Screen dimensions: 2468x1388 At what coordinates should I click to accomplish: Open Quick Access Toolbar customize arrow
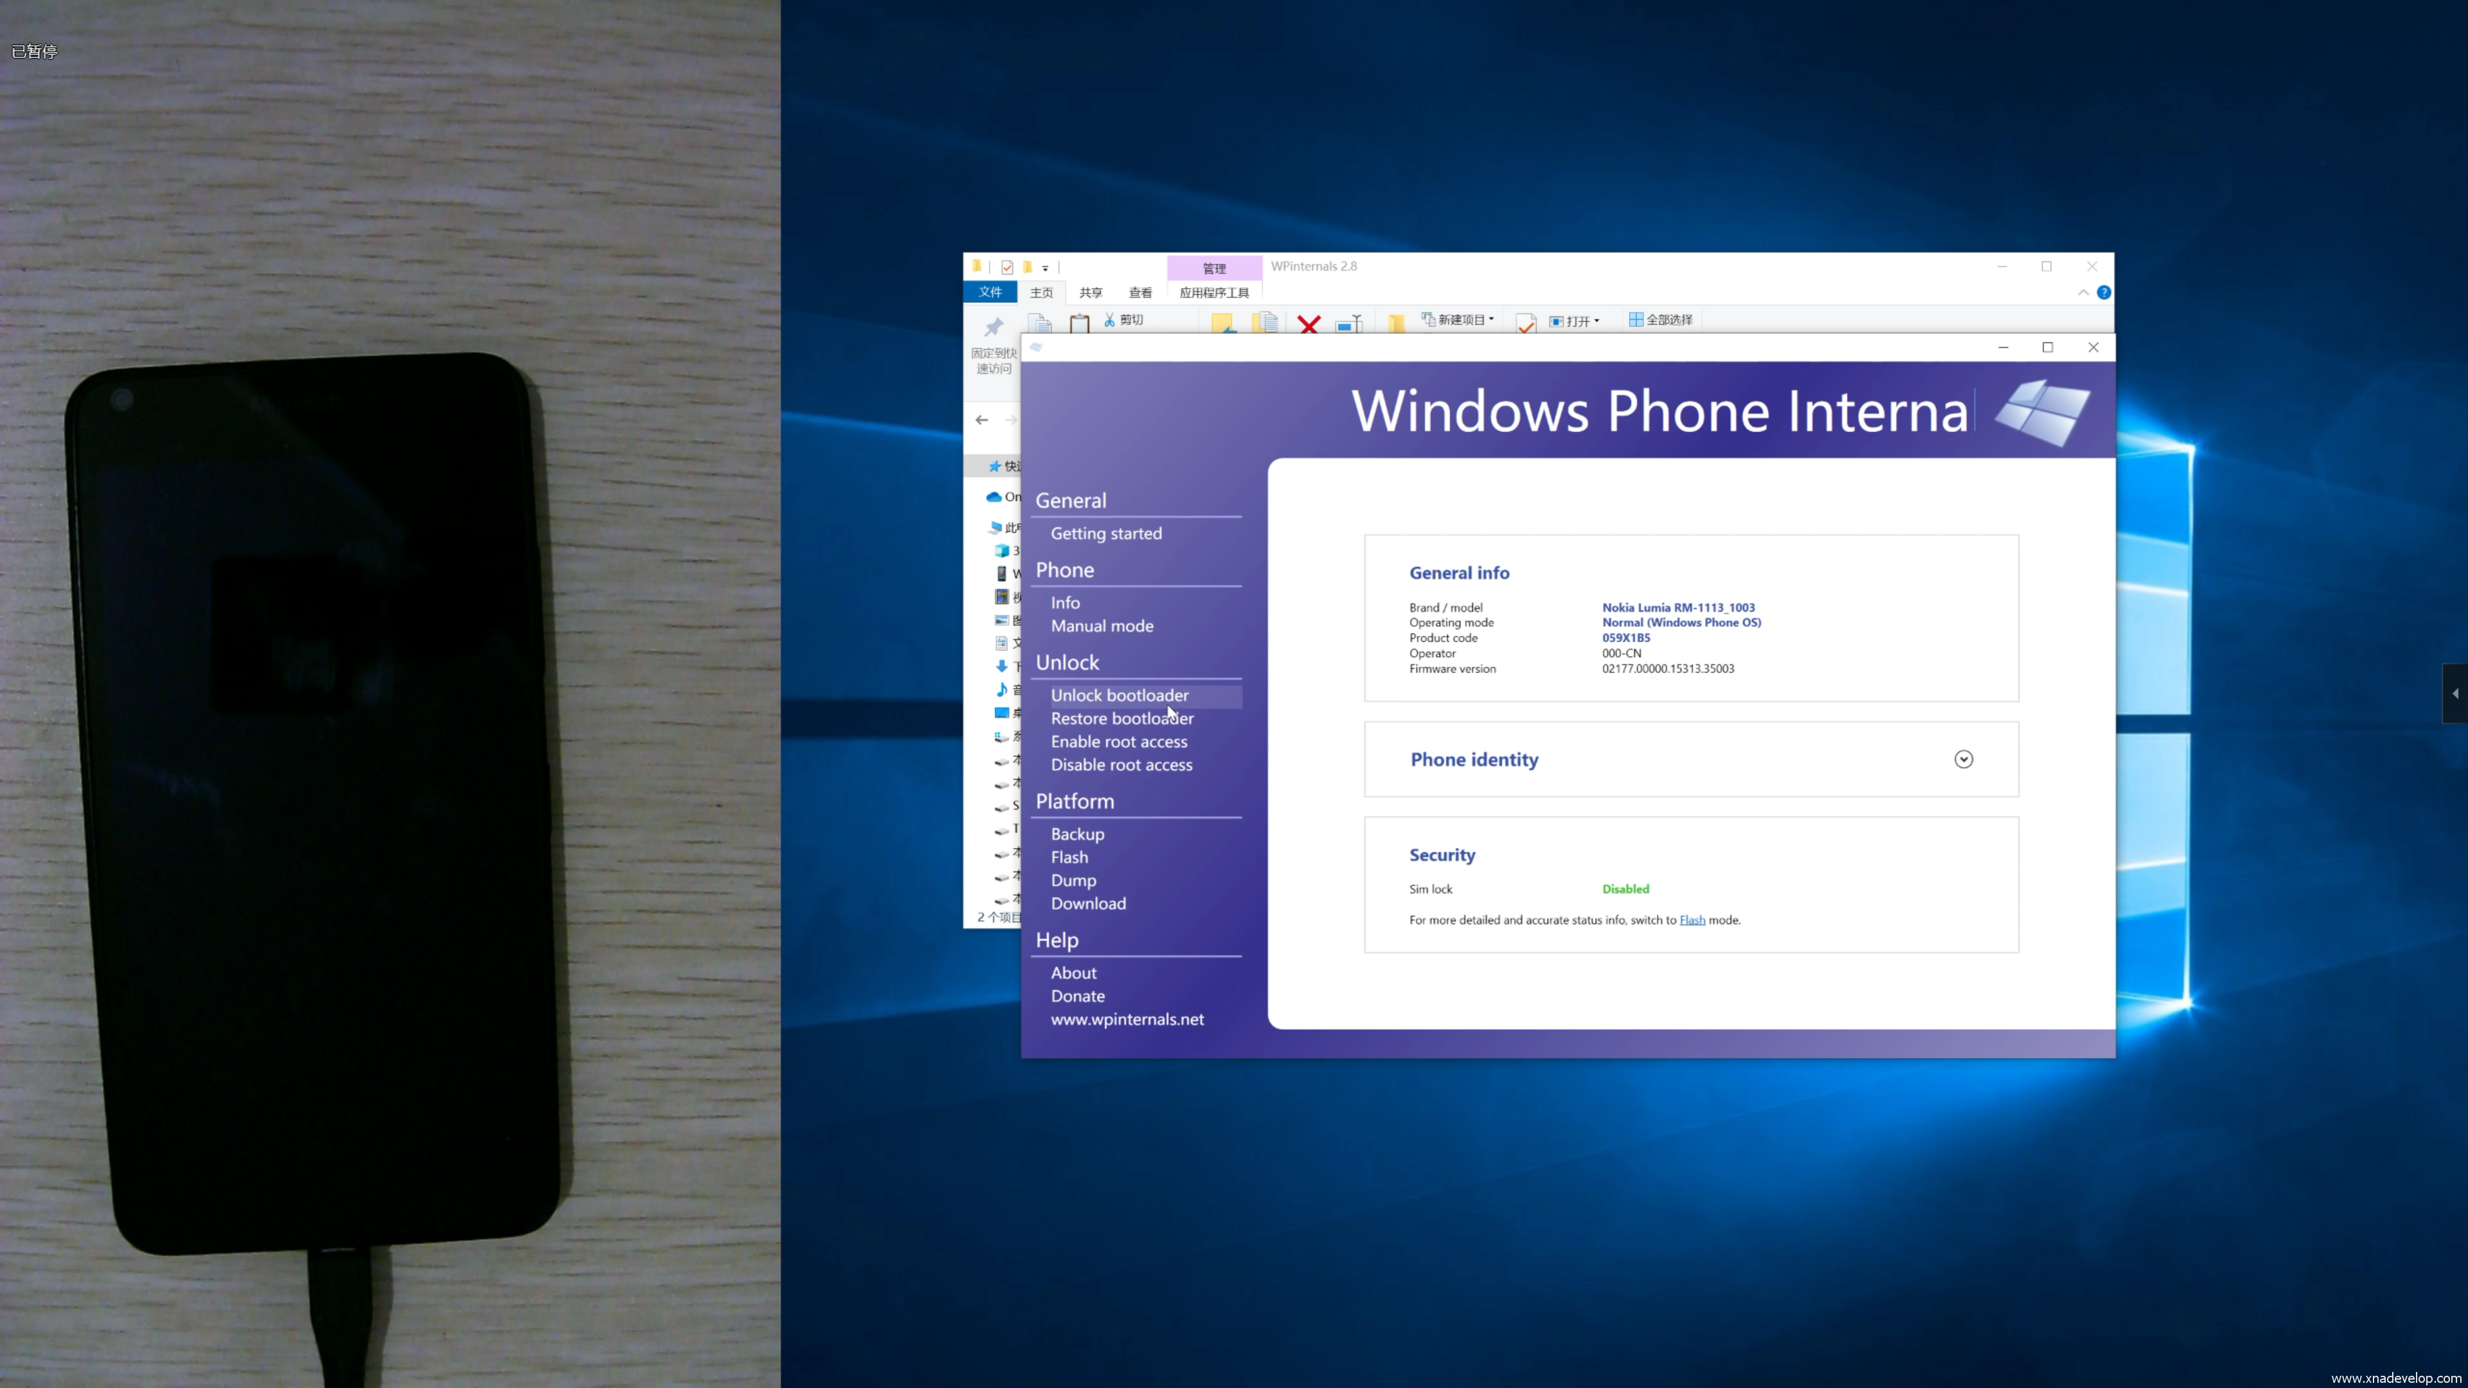tap(1045, 268)
